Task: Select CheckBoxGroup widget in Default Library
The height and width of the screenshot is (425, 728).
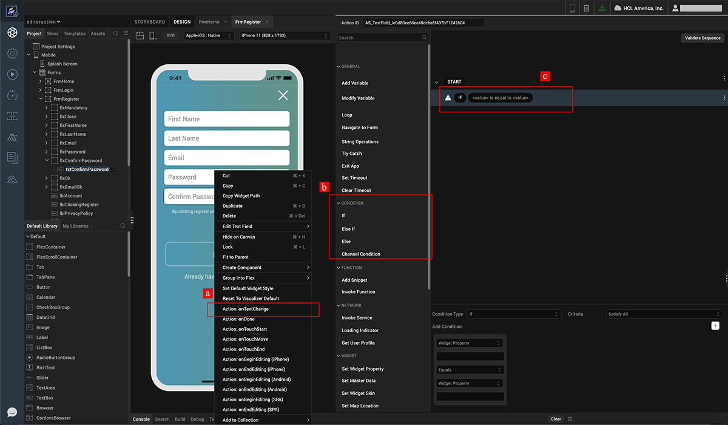Action: point(53,307)
